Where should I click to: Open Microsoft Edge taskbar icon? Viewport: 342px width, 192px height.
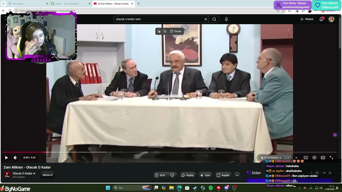tap(179, 188)
